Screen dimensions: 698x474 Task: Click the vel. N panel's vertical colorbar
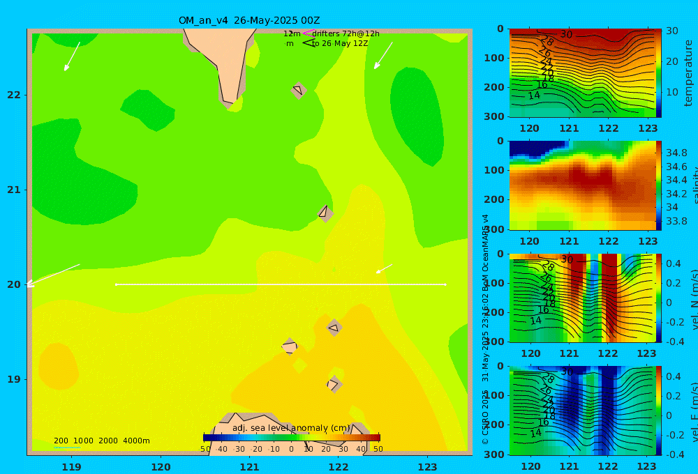click(x=659, y=298)
